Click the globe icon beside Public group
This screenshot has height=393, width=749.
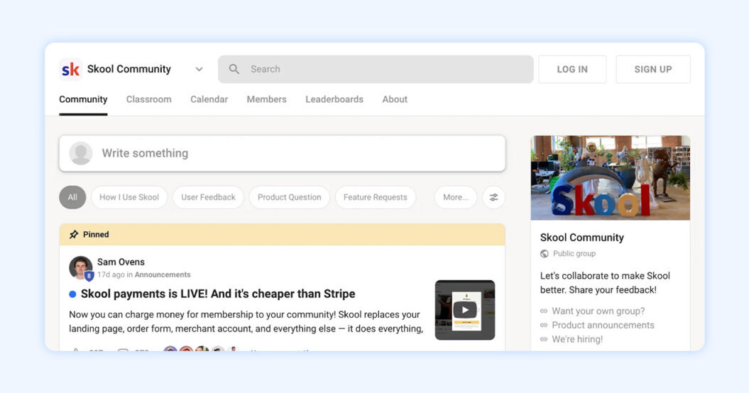click(x=544, y=253)
